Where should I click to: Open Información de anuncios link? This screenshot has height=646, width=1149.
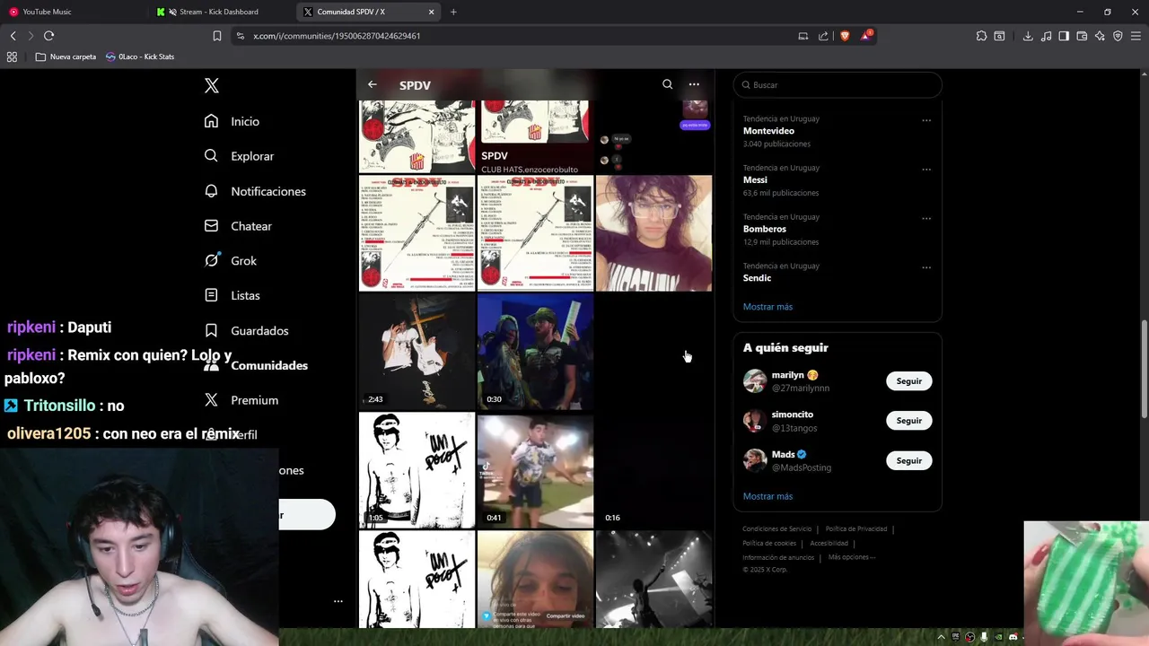coord(778,558)
